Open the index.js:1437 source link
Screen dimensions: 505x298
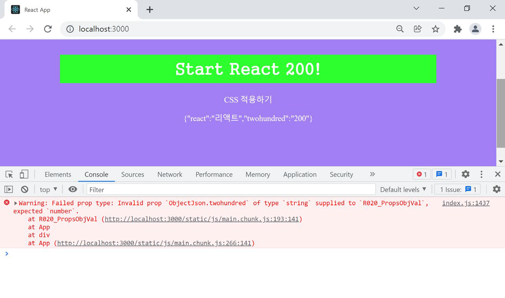(466, 203)
